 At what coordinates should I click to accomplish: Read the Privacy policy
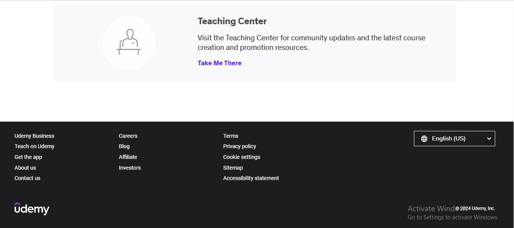pos(239,146)
